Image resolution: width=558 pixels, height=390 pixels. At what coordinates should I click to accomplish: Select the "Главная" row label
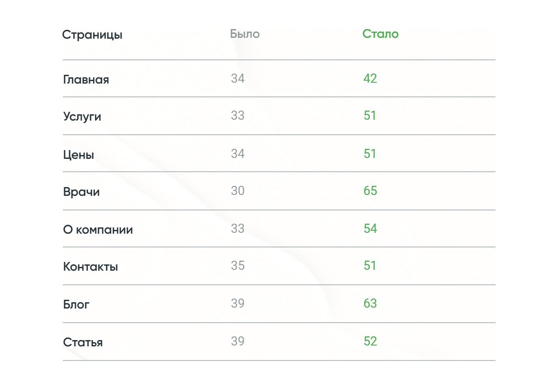click(86, 79)
